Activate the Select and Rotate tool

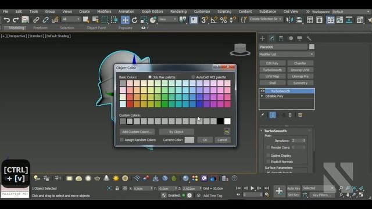(134, 20)
